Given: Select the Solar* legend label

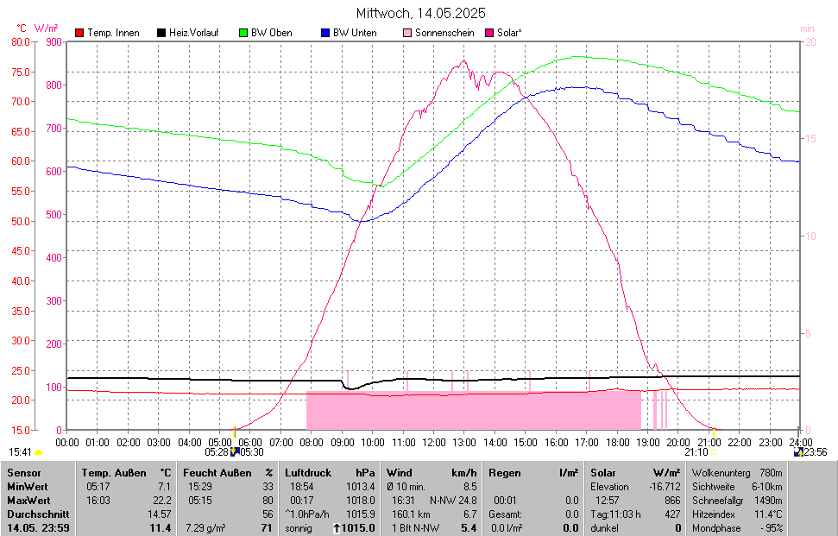Looking at the screenshot, I should click(x=509, y=33).
